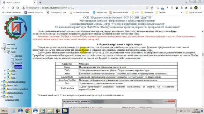This screenshot has height=114, width=204.
Task: Bookmark this page with the star icon
Action: pyautogui.click(x=152, y=8)
